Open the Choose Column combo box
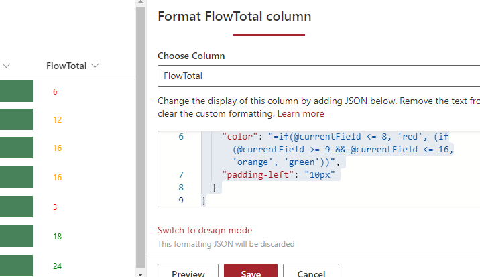 [x=318, y=76]
